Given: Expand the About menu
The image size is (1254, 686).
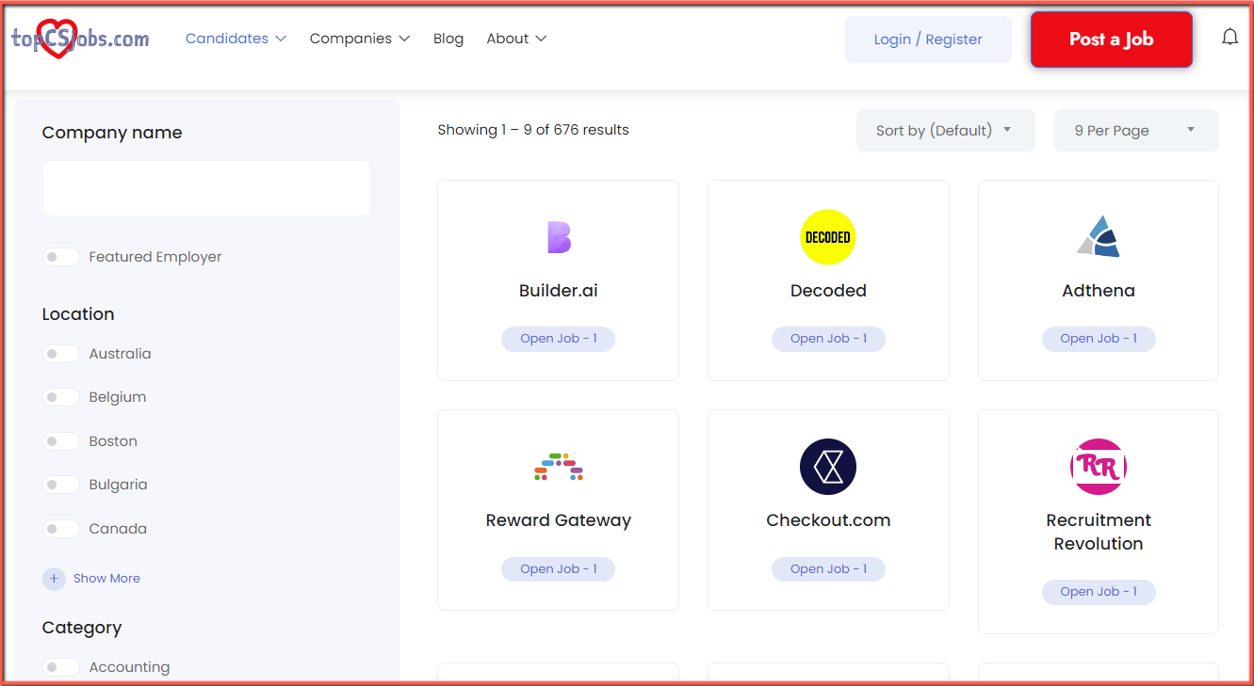Looking at the screenshot, I should tap(516, 39).
